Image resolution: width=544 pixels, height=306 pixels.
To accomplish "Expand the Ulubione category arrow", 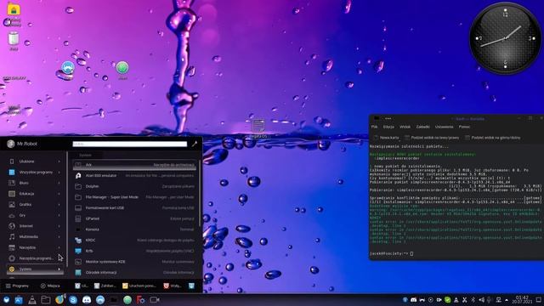I will (x=59, y=161).
